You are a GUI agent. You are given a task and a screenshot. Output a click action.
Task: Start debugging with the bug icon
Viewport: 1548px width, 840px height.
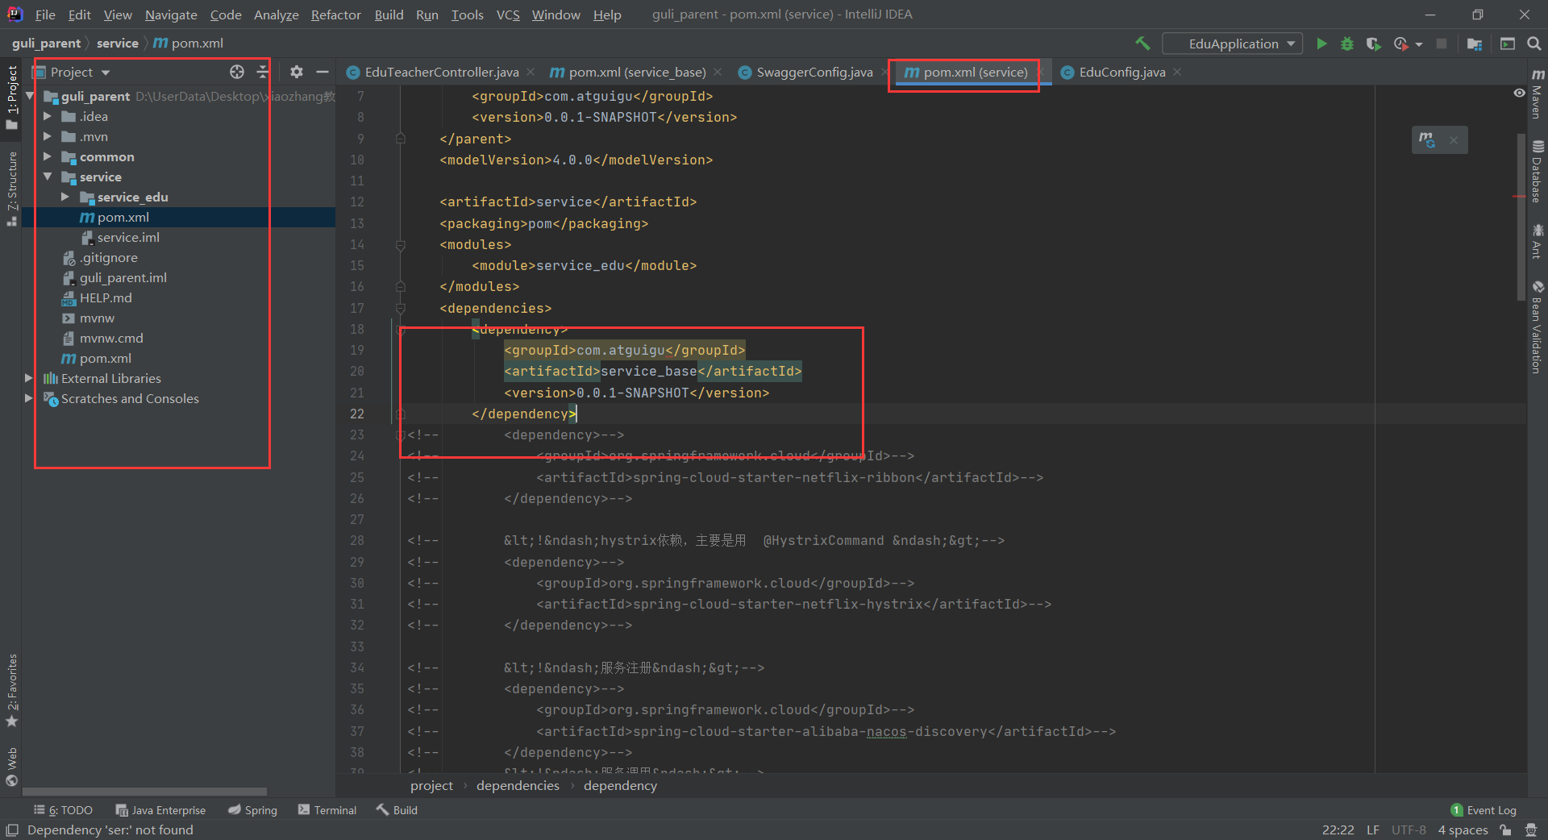(1347, 44)
